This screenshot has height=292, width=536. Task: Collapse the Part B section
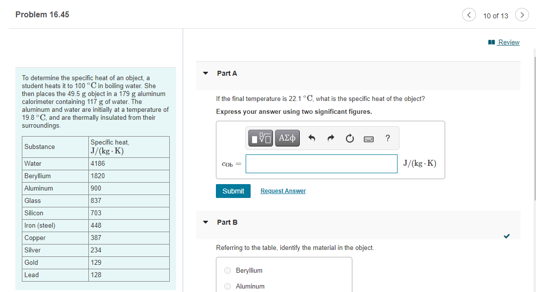pos(205,222)
